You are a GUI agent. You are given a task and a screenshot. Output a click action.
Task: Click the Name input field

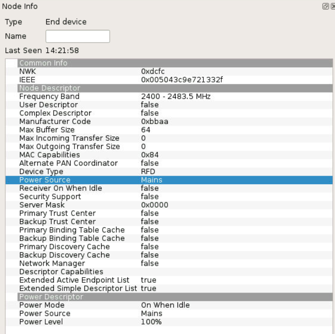[78, 36]
